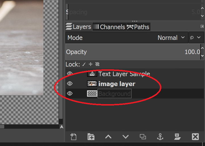This screenshot has width=205, height=146.
Task: Hide the Text Layer Sample layer
Action: point(70,74)
